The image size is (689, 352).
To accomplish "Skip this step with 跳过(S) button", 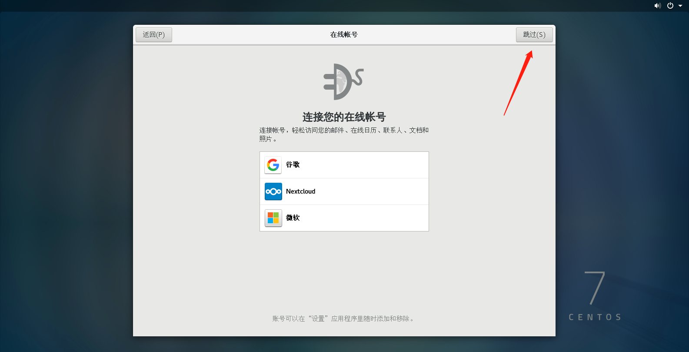I will coord(534,35).
